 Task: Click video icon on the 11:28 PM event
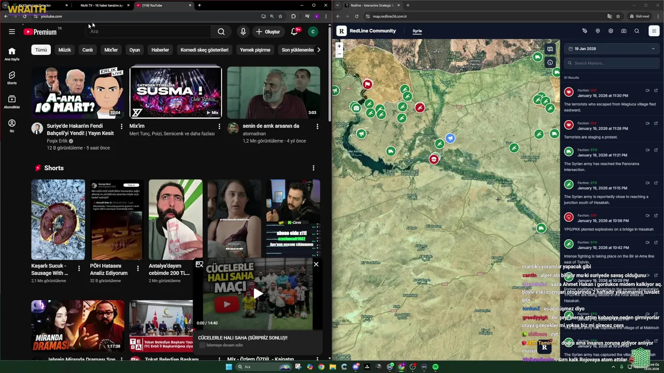[647, 123]
